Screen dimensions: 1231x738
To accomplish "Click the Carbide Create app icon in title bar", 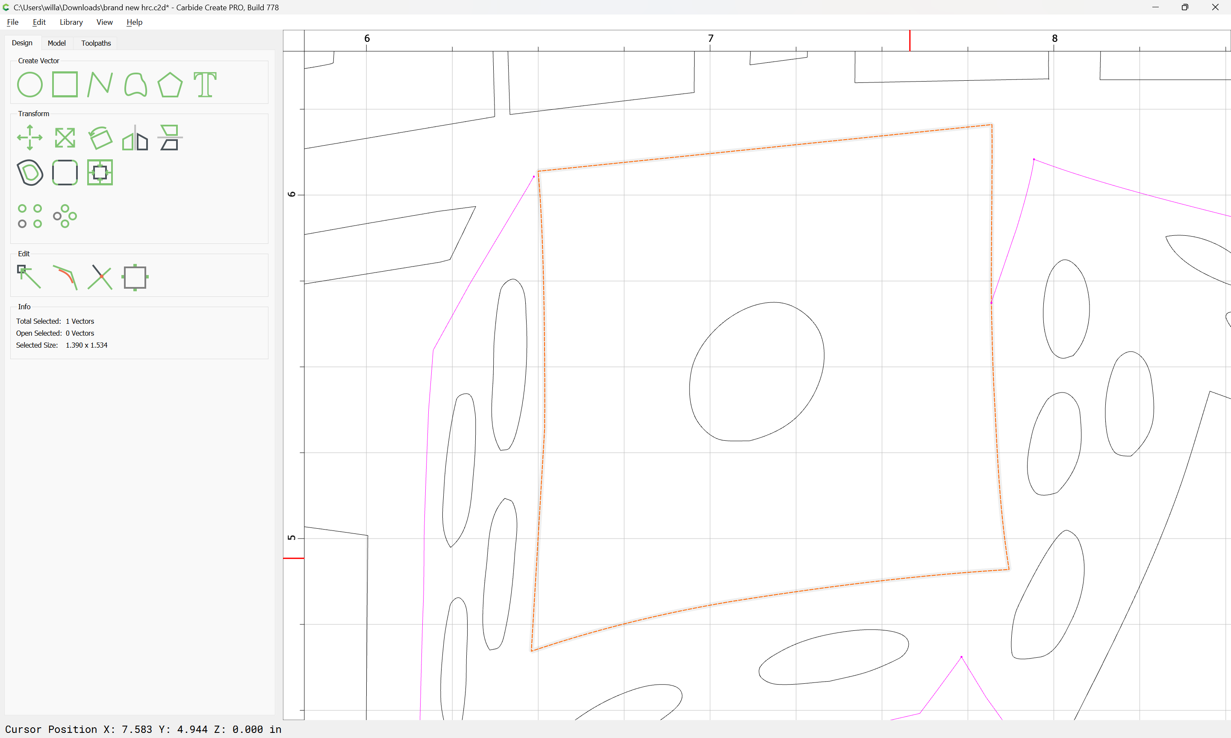I will pyautogui.click(x=6, y=7).
